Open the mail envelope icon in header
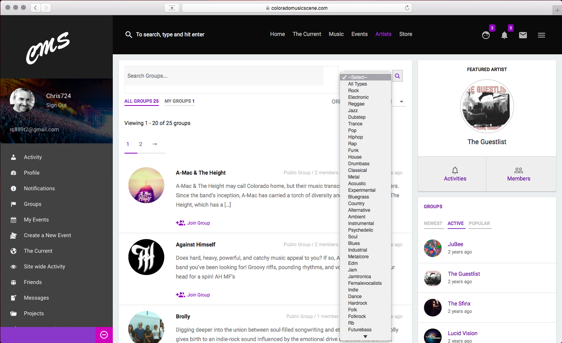 [523, 36]
